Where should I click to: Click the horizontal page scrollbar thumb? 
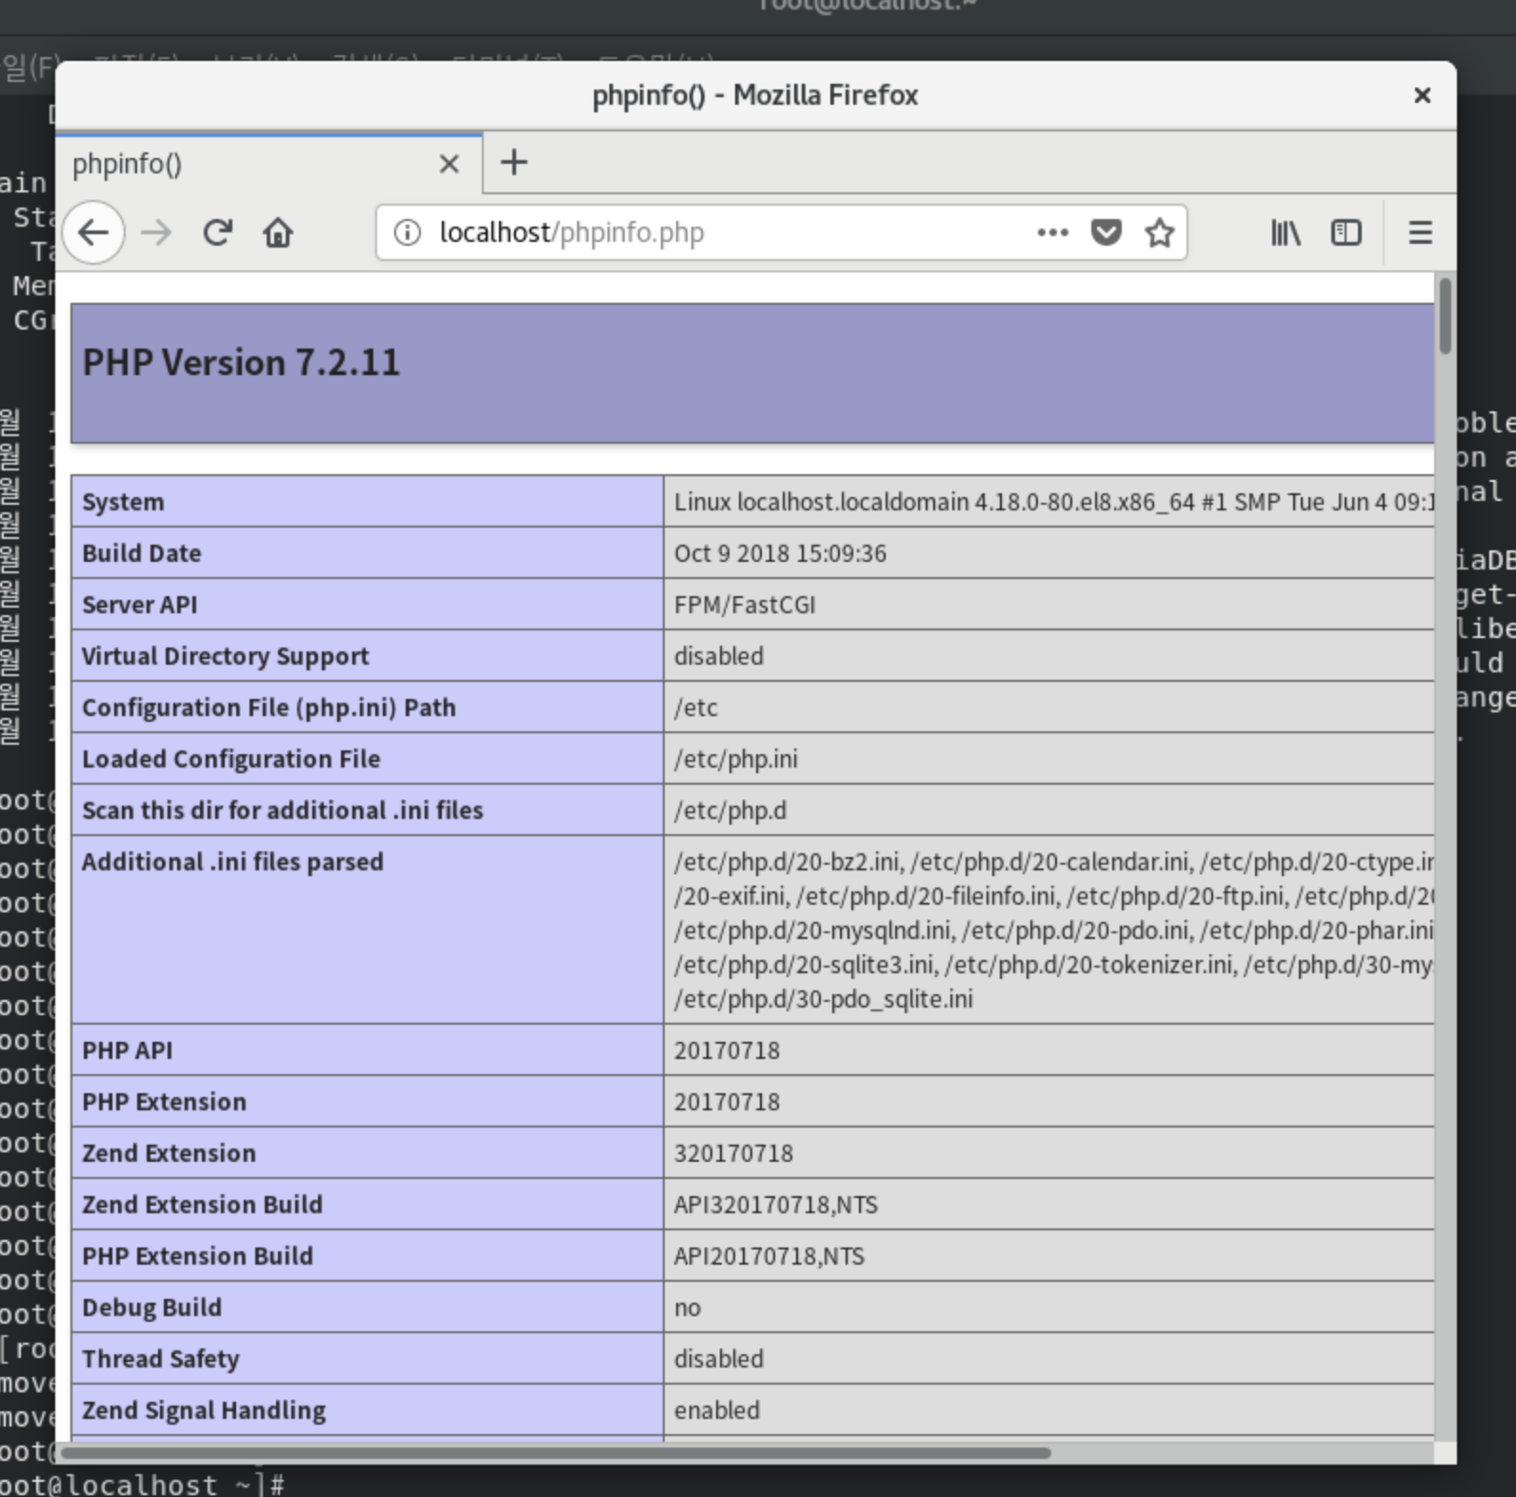tap(555, 1453)
